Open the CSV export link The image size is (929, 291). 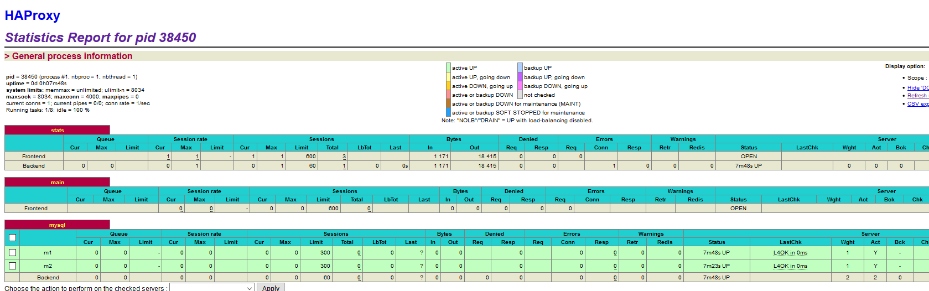pos(918,103)
